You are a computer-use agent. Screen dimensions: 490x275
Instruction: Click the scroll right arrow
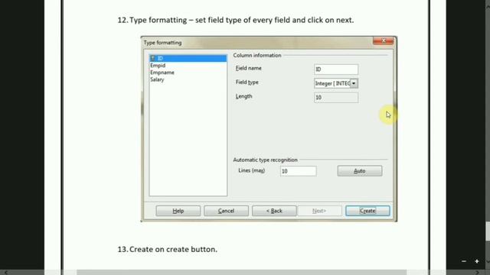(477, 273)
